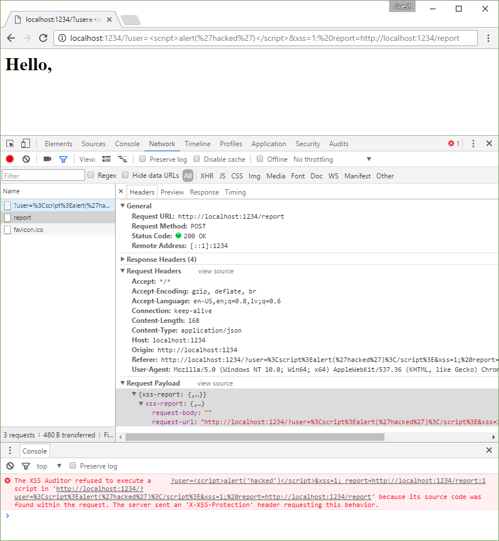This screenshot has height=541, width=499.
Task: Toggle the network filter funnel icon
Action: click(63, 159)
